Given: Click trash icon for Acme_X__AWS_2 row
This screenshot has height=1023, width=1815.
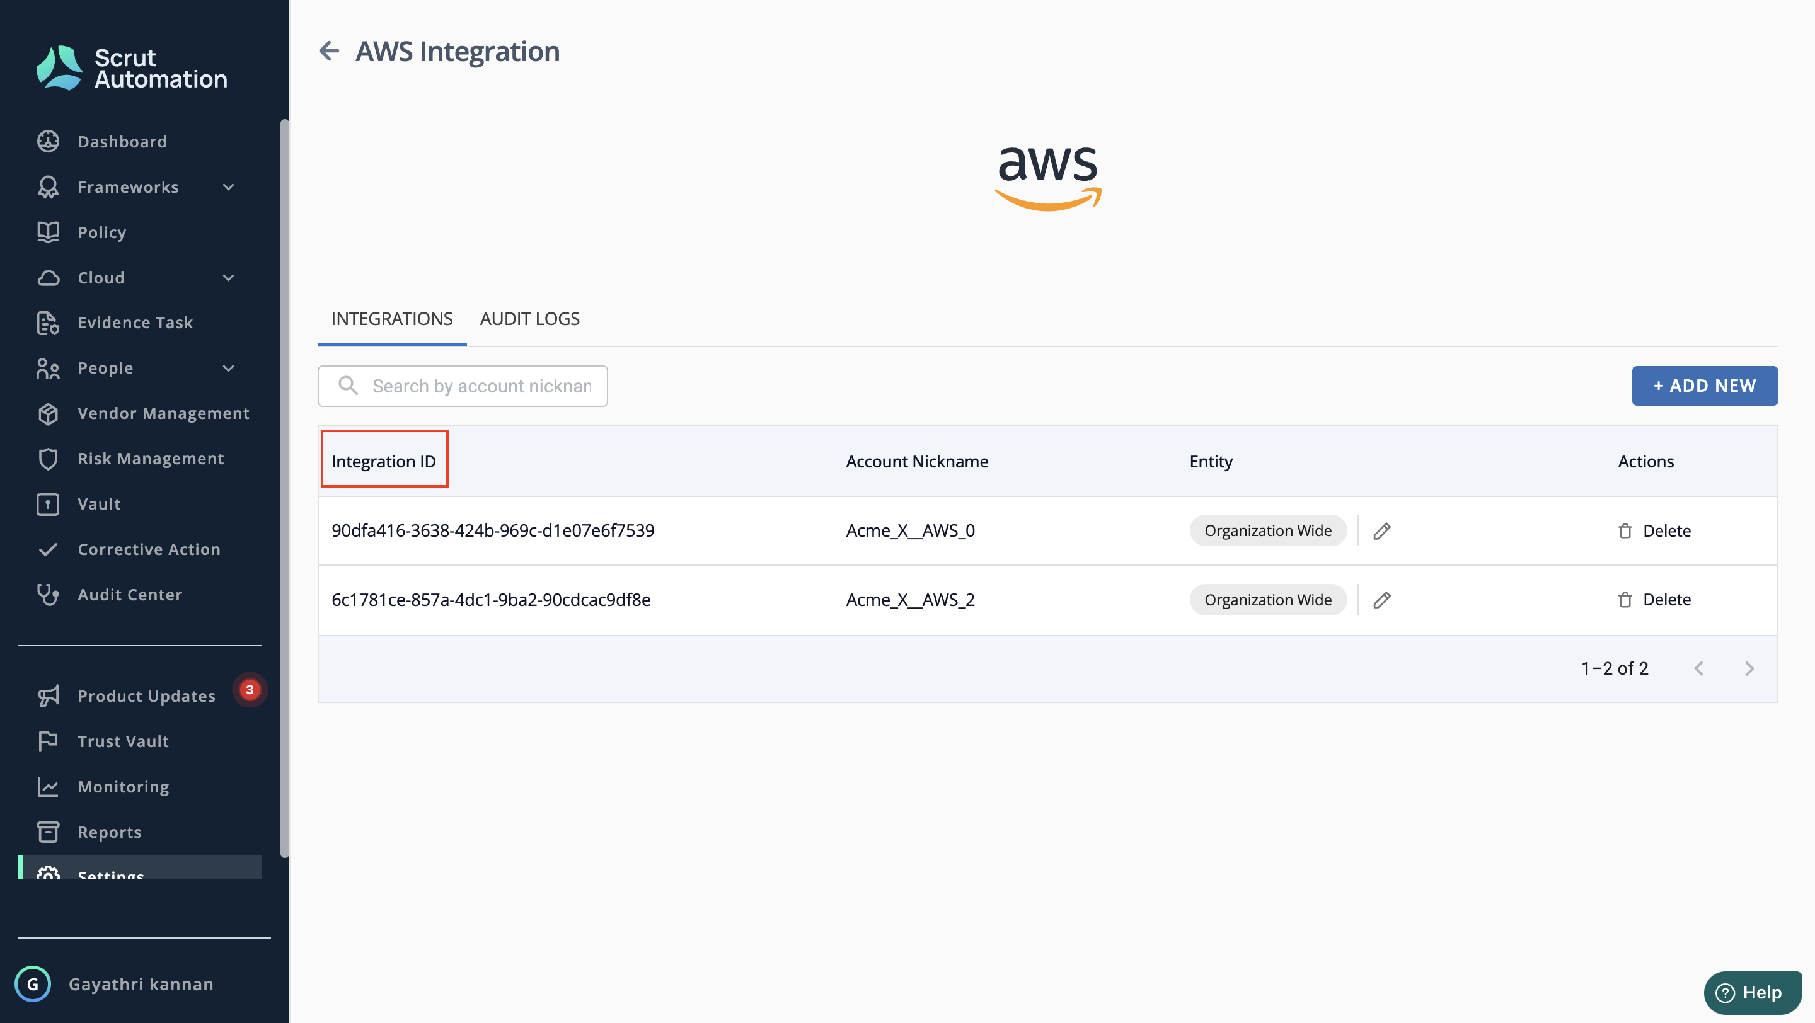Looking at the screenshot, I should (1625, 599).
